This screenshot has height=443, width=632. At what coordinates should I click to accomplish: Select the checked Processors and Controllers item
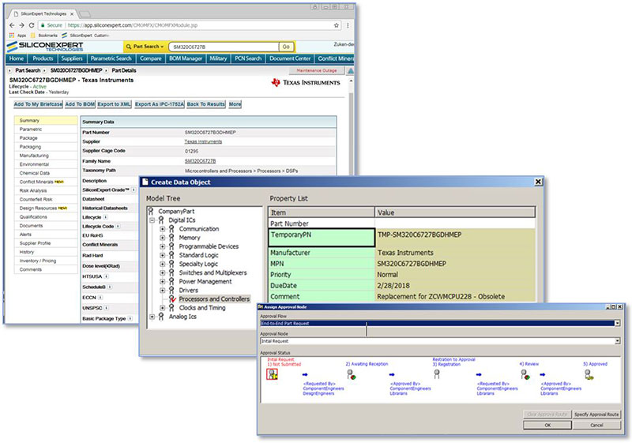click(214, 299)
